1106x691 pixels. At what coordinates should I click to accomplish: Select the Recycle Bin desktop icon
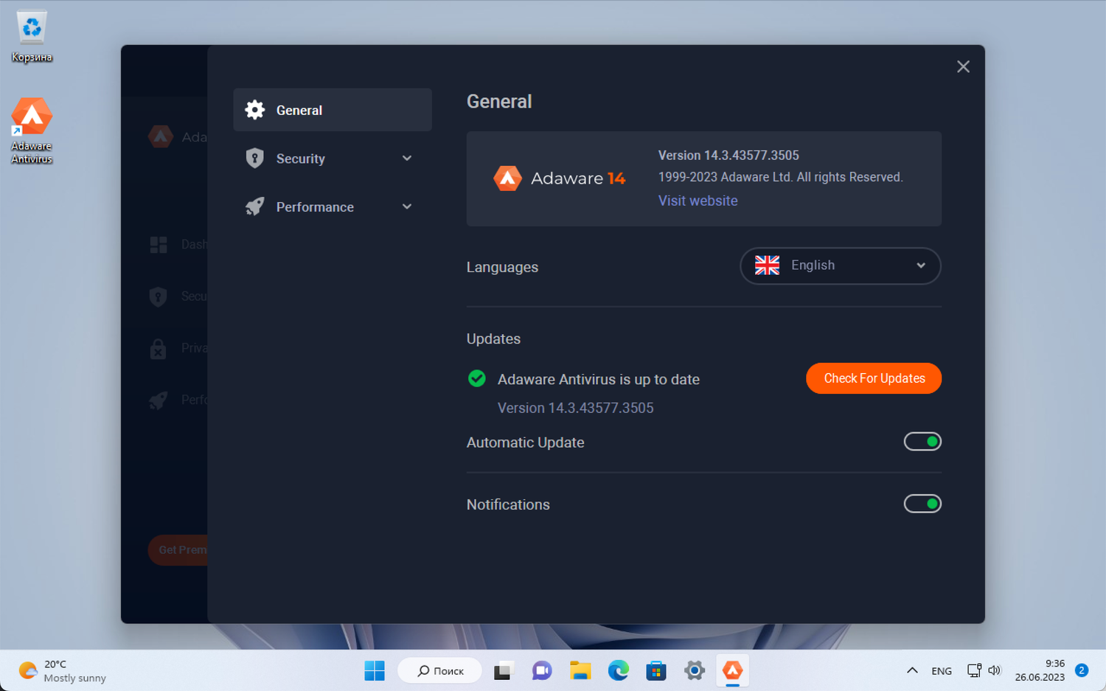[32, 36]
